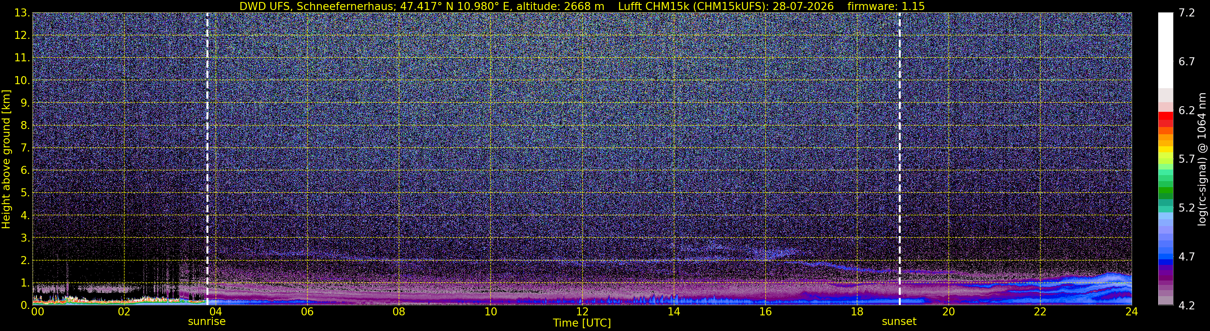Select the white top section of the colorbar

(x=1166, y=50)
